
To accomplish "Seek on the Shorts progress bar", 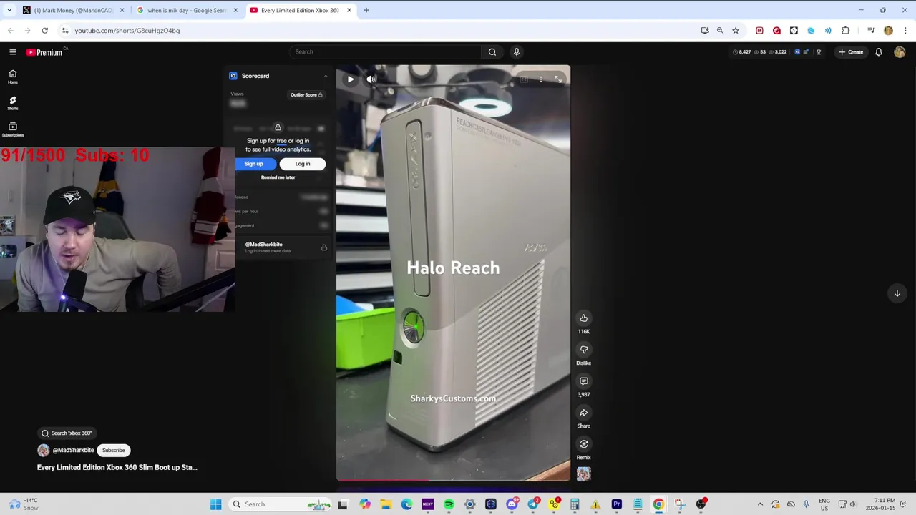I will click(453, 480).
